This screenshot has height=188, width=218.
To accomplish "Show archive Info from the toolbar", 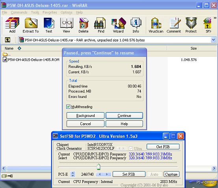I will click(x=136, y=25).
